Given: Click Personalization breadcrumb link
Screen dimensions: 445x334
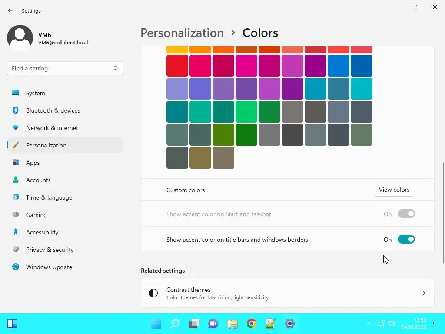Looking at the screenshot, I should click(182, 33).
